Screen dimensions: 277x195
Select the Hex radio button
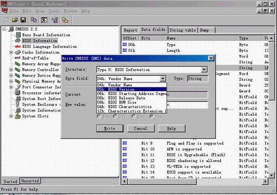[x=152, y=117]
